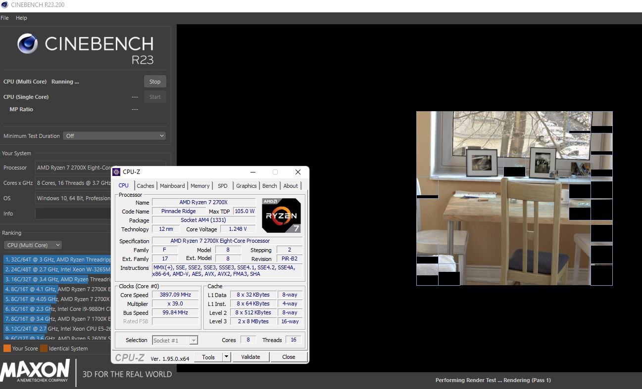
Task: Click the Instructions list in CPU-Z
Action: point(227,271)
